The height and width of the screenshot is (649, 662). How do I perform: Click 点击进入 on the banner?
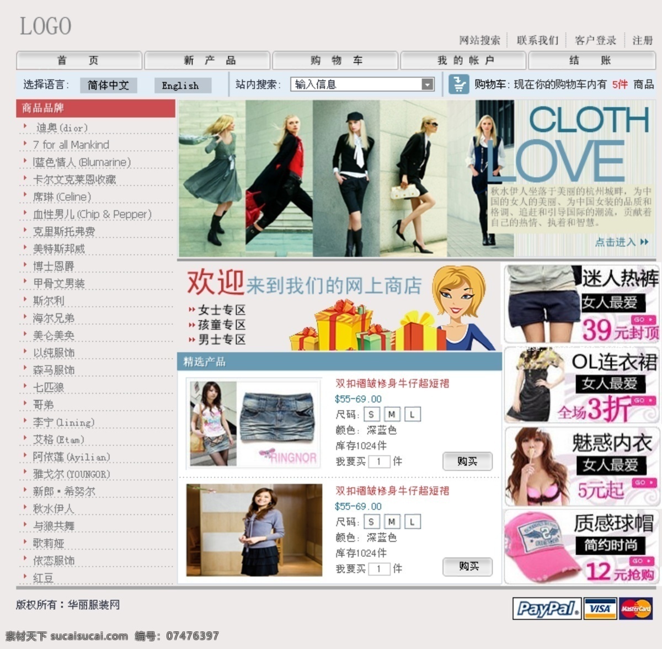(621, 242)
